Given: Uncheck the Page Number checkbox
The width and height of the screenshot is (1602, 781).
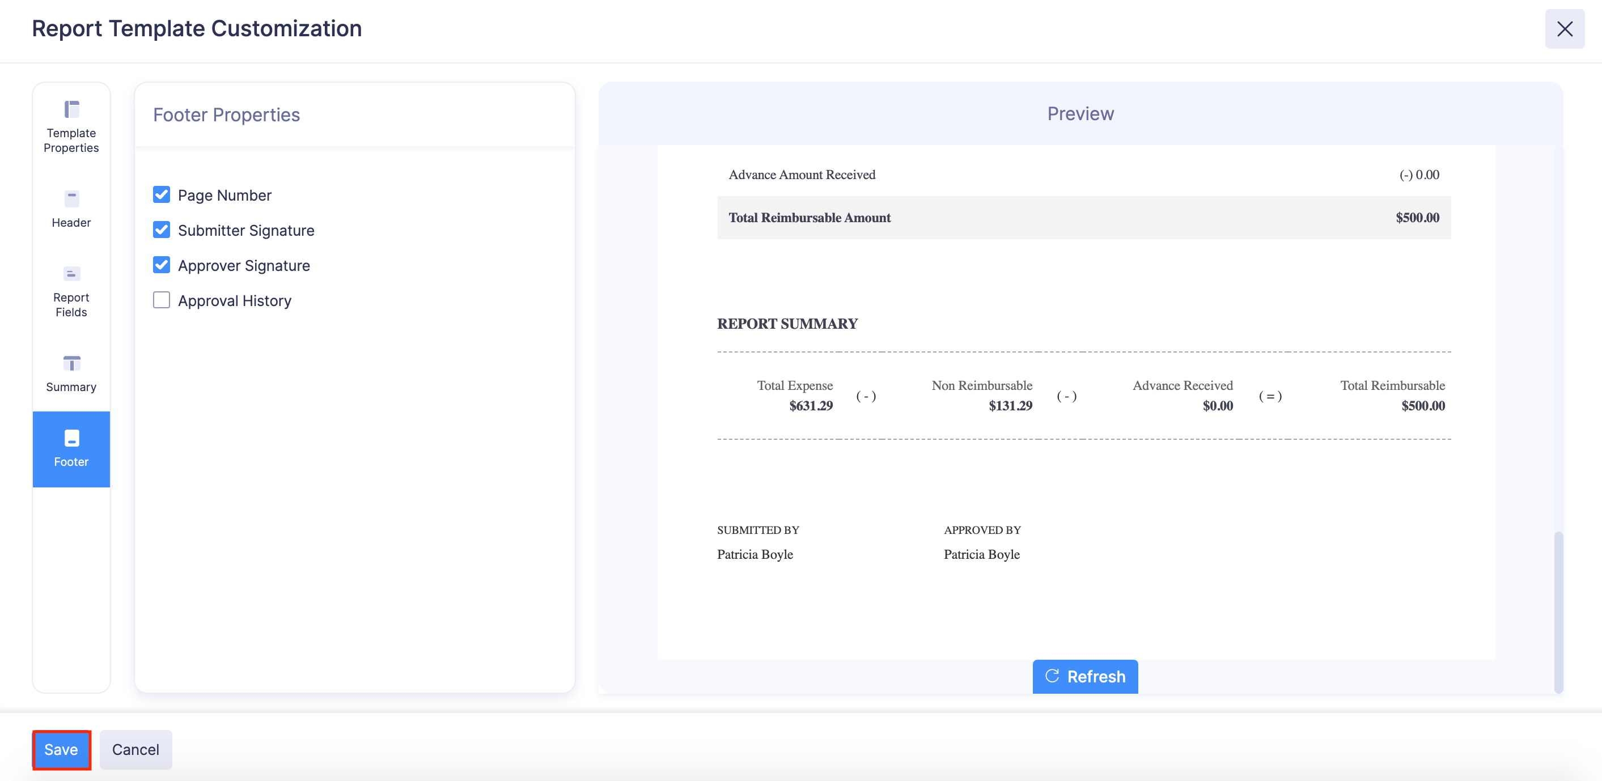Looking at the screenshot, I should [x=162, y=194].
